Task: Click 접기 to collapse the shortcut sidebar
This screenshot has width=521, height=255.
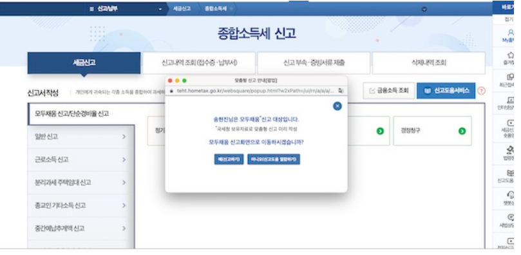Action: pyautogui.click(x=509, y=19)
